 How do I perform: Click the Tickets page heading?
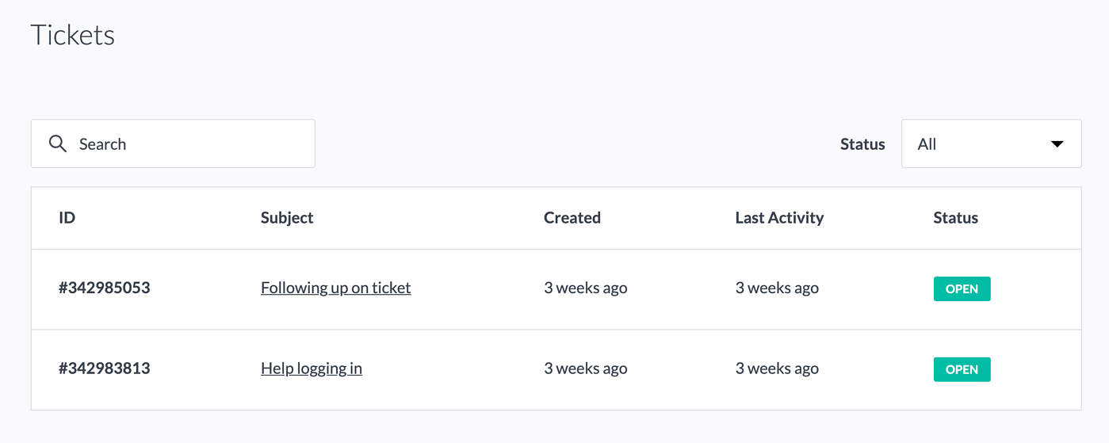click(x=73, y=35)
